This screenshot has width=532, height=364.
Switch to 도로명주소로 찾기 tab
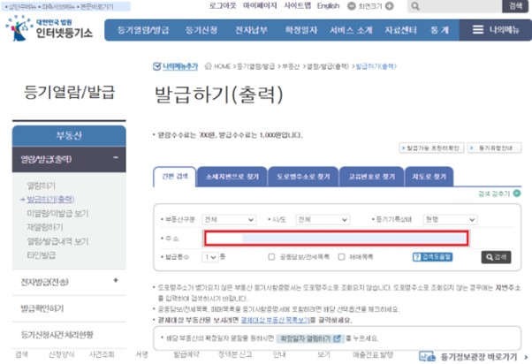point(301,177)
